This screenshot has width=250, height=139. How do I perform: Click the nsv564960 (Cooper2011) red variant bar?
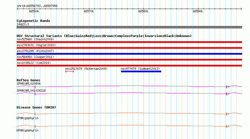pos(129,60)
